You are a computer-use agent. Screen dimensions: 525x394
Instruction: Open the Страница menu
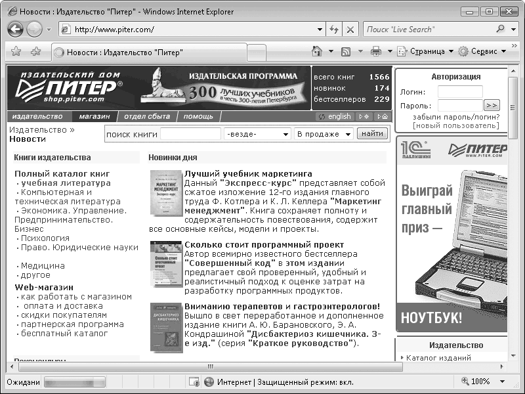pyautogui.click(x=426, y=51)
